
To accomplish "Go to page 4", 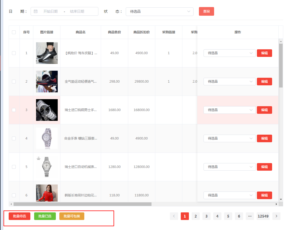I will tap(217, 216).
